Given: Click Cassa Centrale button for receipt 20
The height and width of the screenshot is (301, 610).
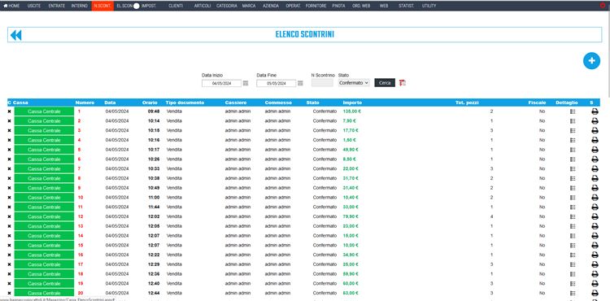Looking at the screenshot, I should (x=45, y=293).
